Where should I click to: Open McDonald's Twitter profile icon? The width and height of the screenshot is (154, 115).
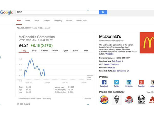pos(117,82)
